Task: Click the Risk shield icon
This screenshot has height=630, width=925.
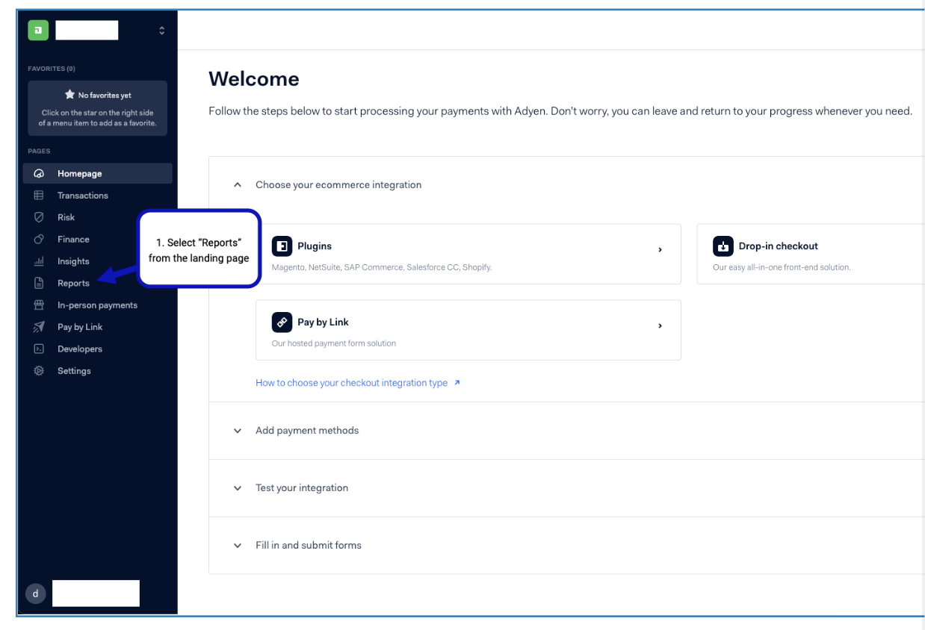Action: (39, 217)
